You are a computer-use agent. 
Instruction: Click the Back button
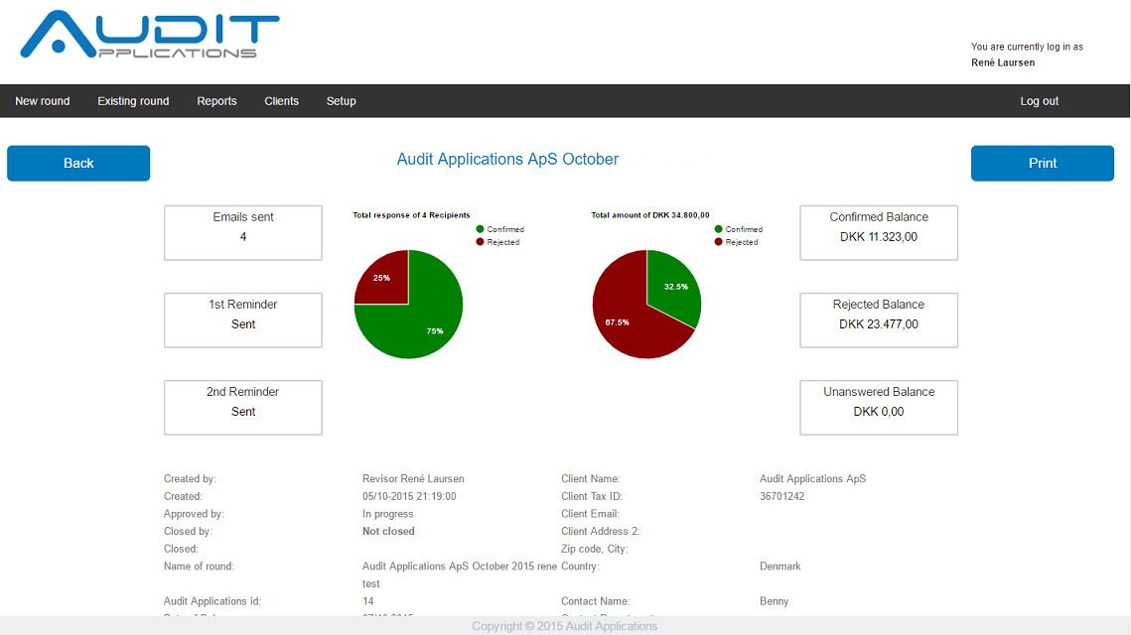point(78,163)
